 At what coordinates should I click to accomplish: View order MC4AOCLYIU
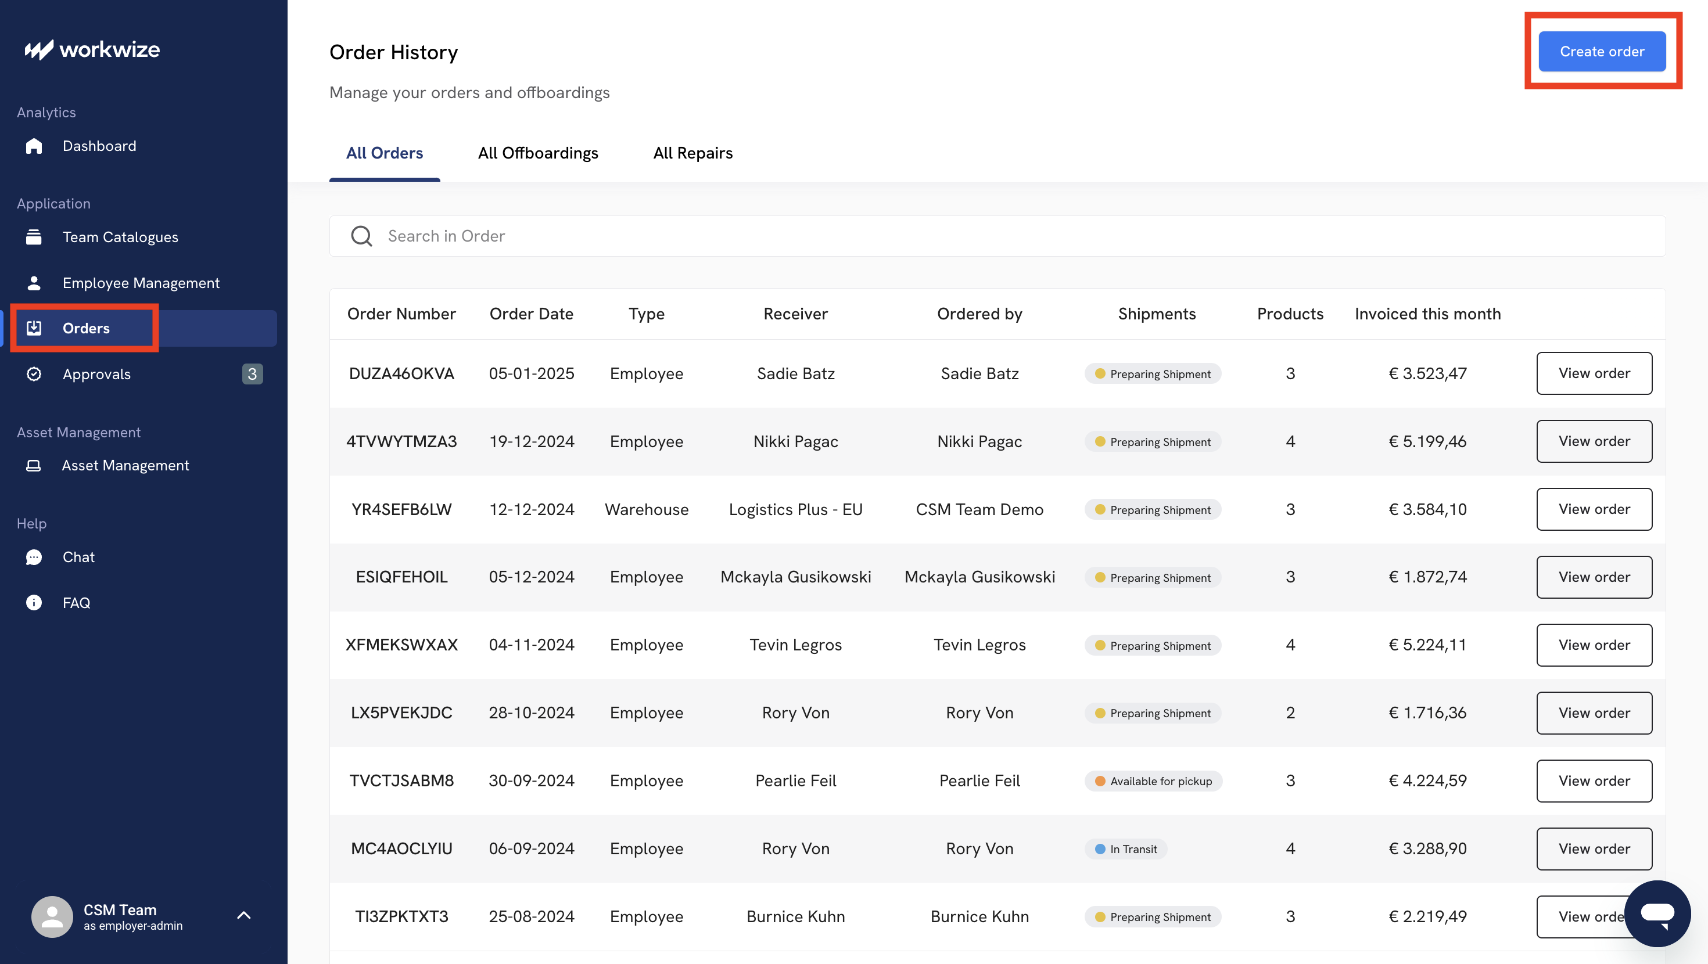1594,848
